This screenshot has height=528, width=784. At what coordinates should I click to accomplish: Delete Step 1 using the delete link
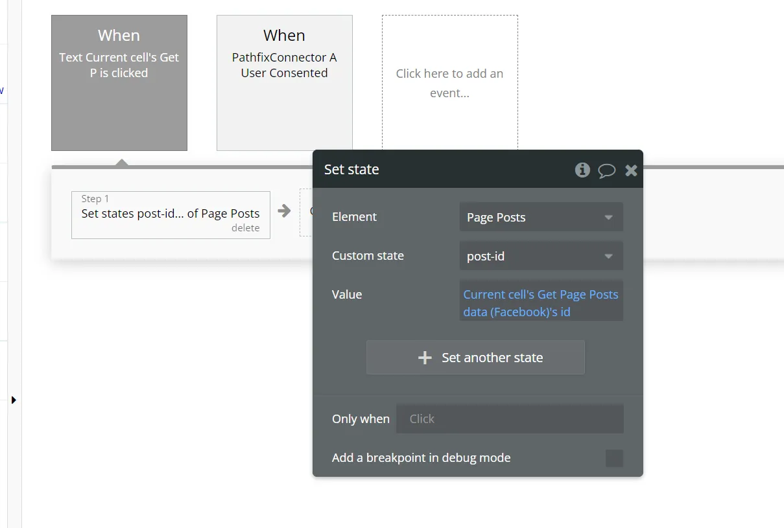tap(245, 228)
